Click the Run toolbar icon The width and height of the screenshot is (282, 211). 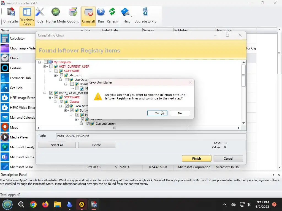pyautogui.click(x=101, y=16)
